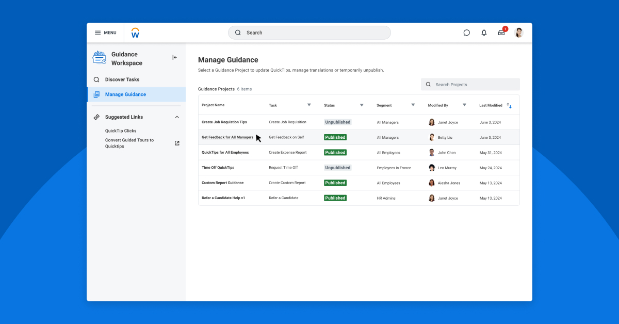View notifications via the bell icon
This screenshot has height=324, width=619.
tap(484, 33)
